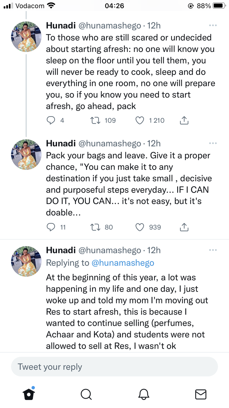Open the Messages envelope tab
229x408 pixels.
(x=200, y=394)
